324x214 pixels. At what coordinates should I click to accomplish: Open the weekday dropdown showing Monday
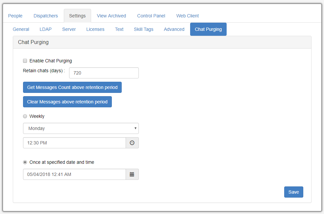click(81, 128)
